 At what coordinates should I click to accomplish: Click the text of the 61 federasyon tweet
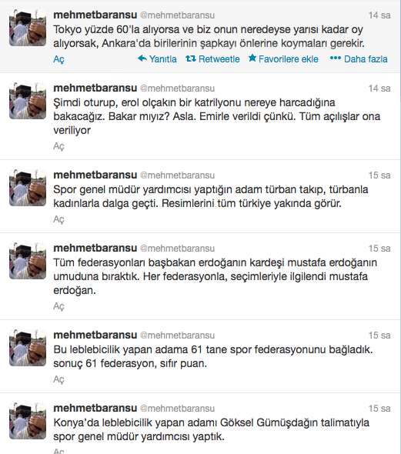point(212,356)
